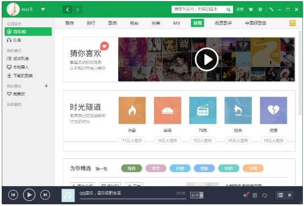Click the red heart badge on 猜你喜欢
The height and width of the screenshot is (206, 304).
(x=105, y=46)
